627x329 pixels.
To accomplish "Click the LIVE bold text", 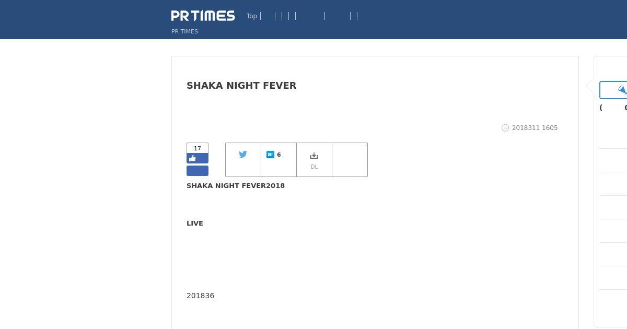I will tap(195, 223).
